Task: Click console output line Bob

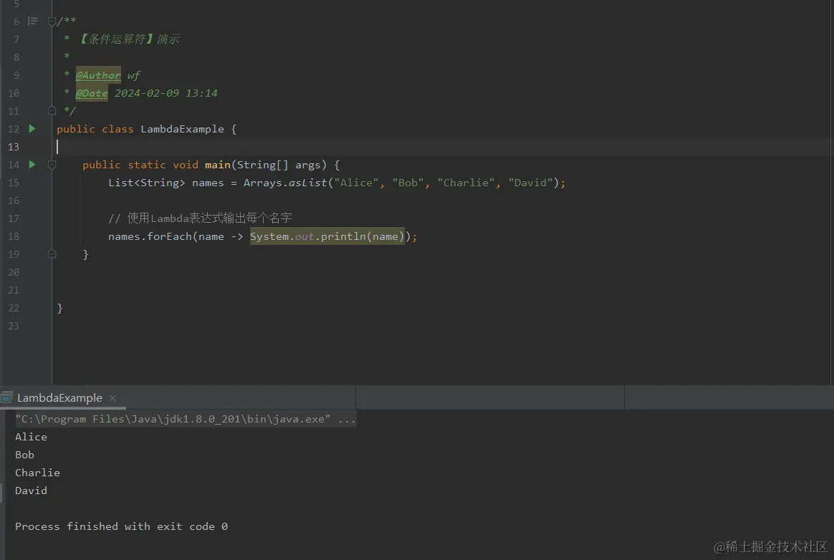Action: tap(24, 455)
